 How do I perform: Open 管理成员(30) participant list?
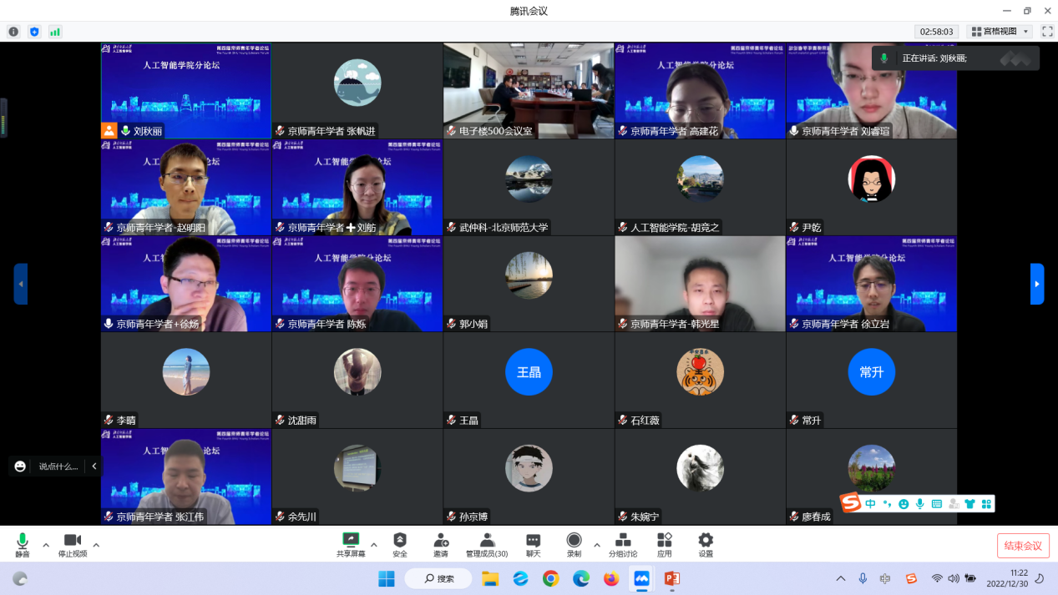(487, 545)
